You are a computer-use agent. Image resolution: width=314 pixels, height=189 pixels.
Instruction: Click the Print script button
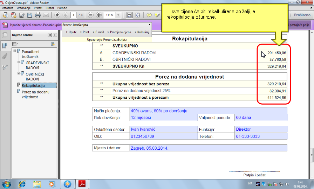pos(84,32)
